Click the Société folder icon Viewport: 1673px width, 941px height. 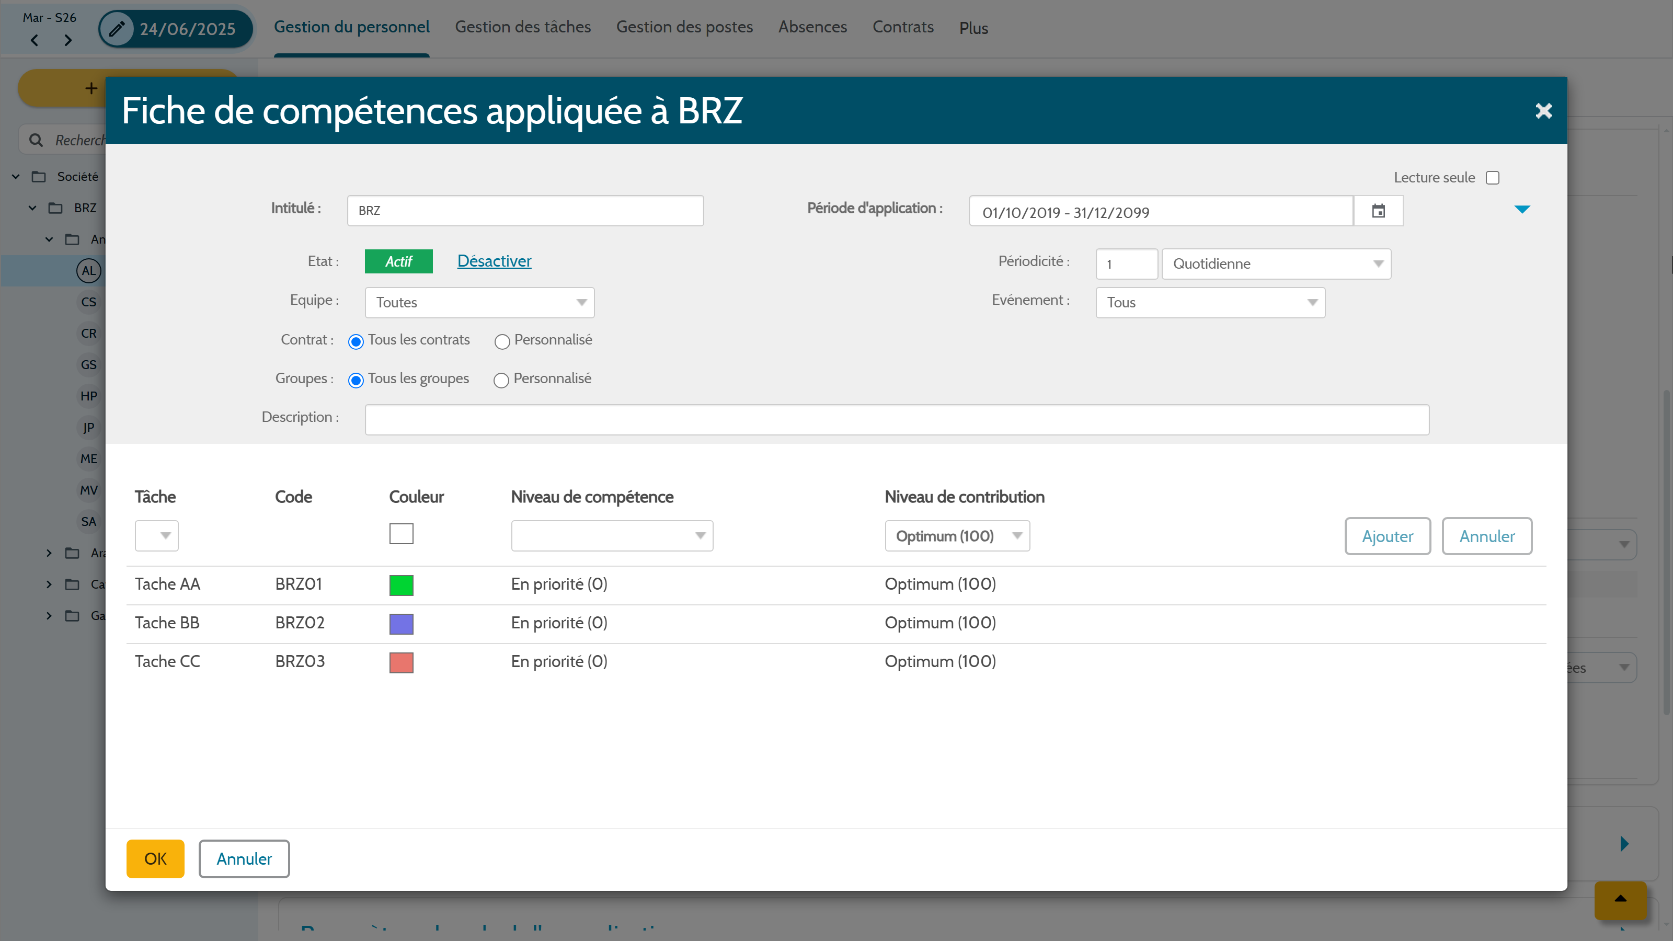[x=39, y=177]
